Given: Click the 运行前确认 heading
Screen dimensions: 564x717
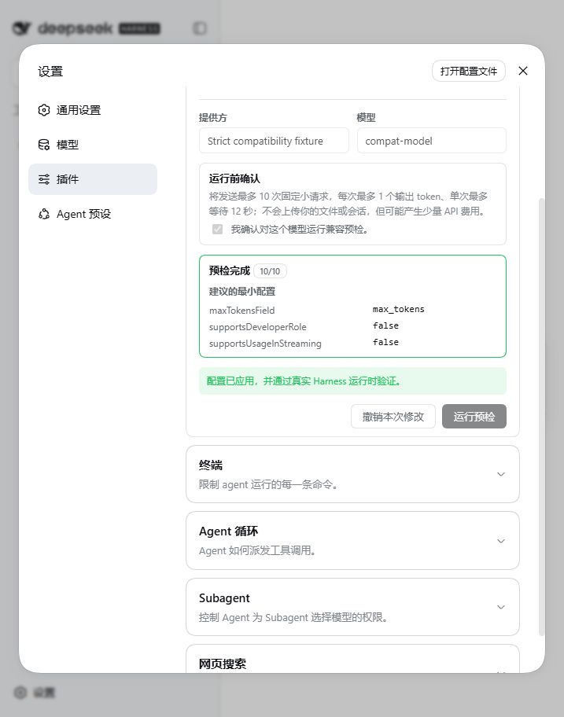Looking at the screenshot, I should (234, 178).
